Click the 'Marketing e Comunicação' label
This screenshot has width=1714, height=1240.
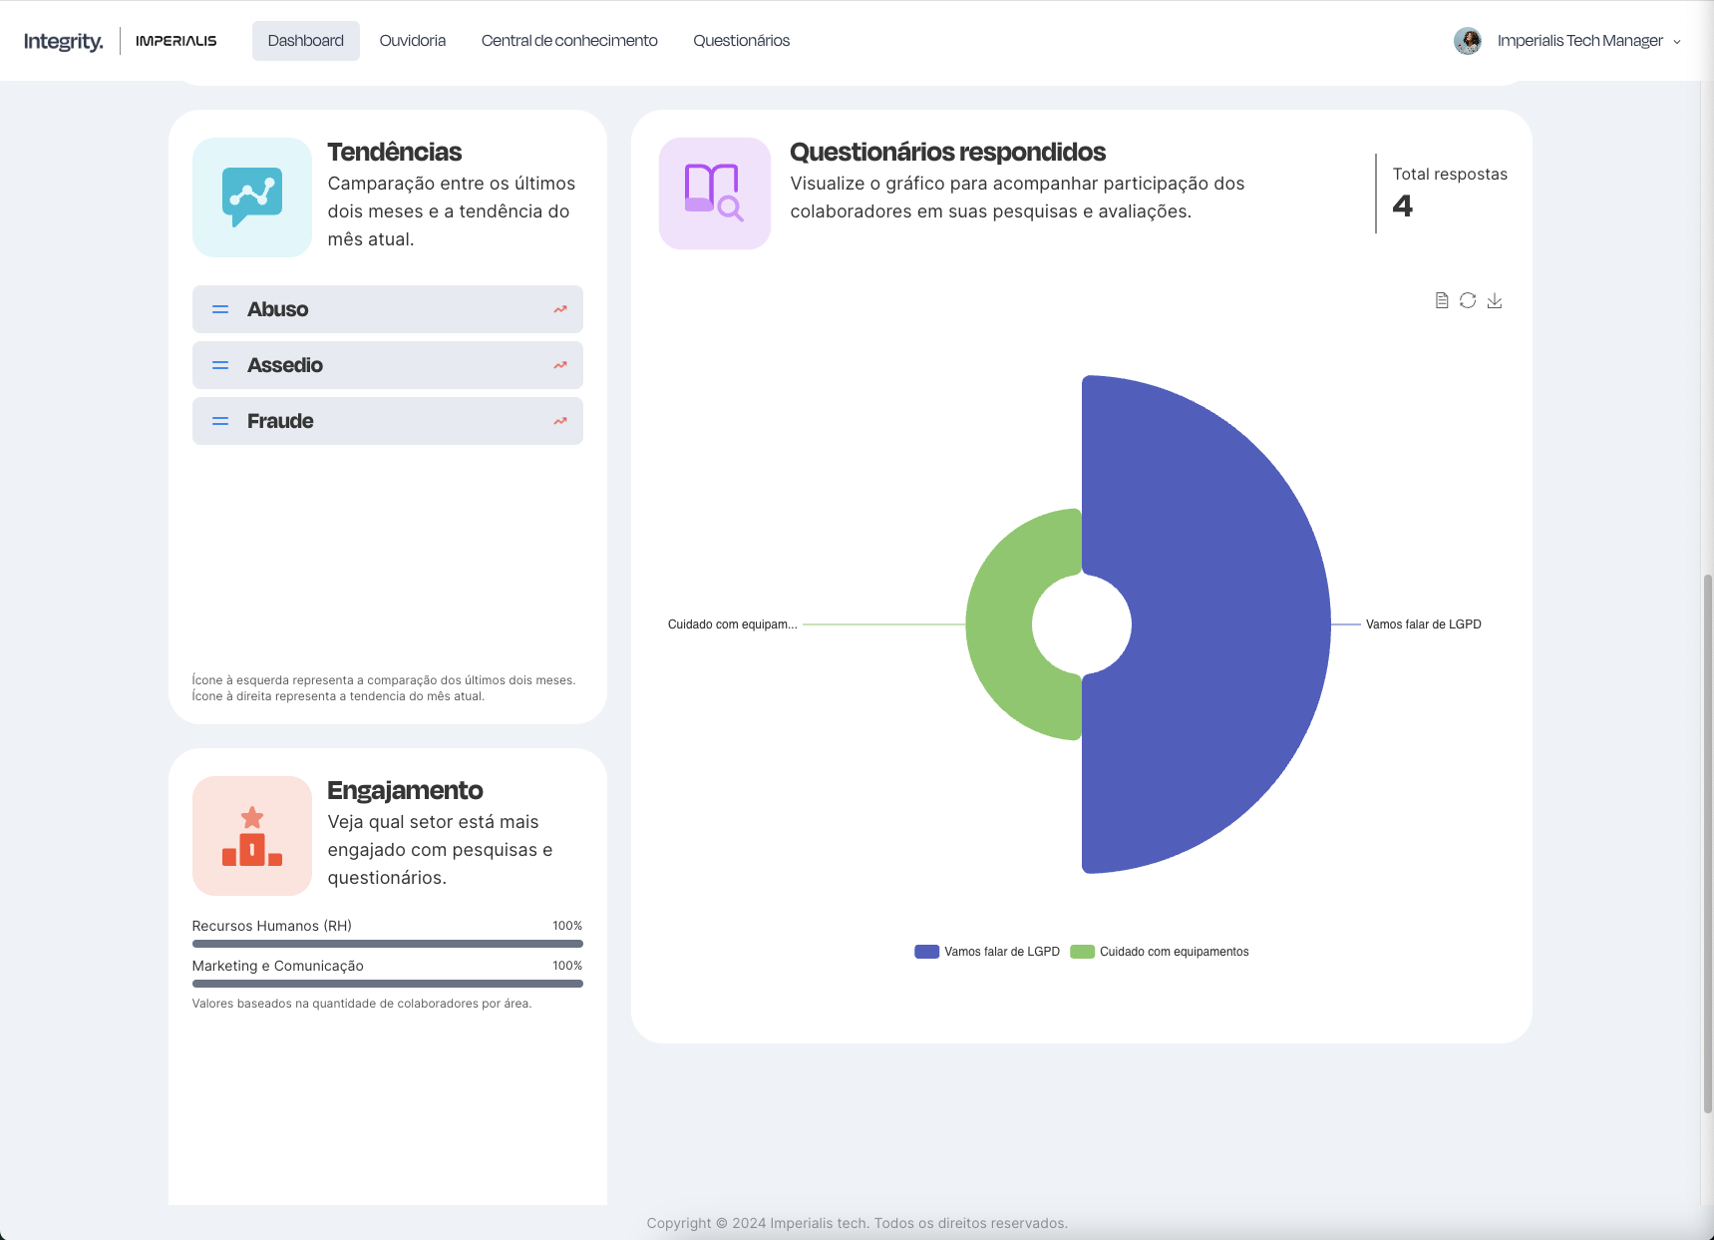pos(278,966)
